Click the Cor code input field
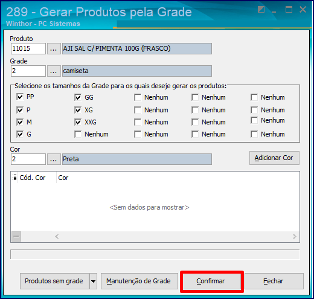 [28, 159]
